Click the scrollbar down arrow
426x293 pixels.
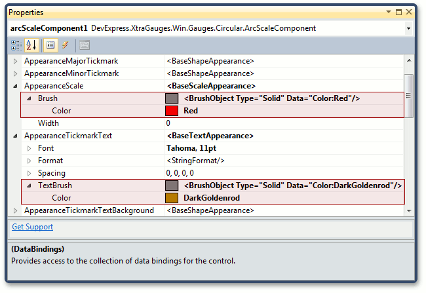click(x=409, y=210)
